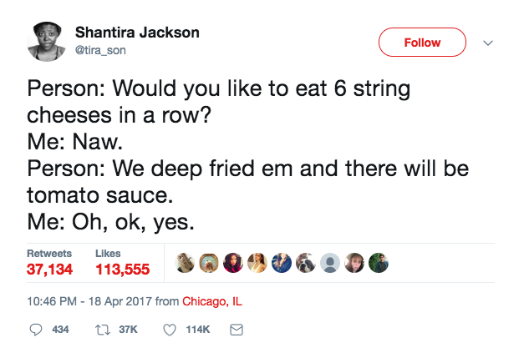The width and height of the screenshot is (524, 358).
Task: Select the grey default-silhouette liker avatar
Action: click(x=330, y=262)
